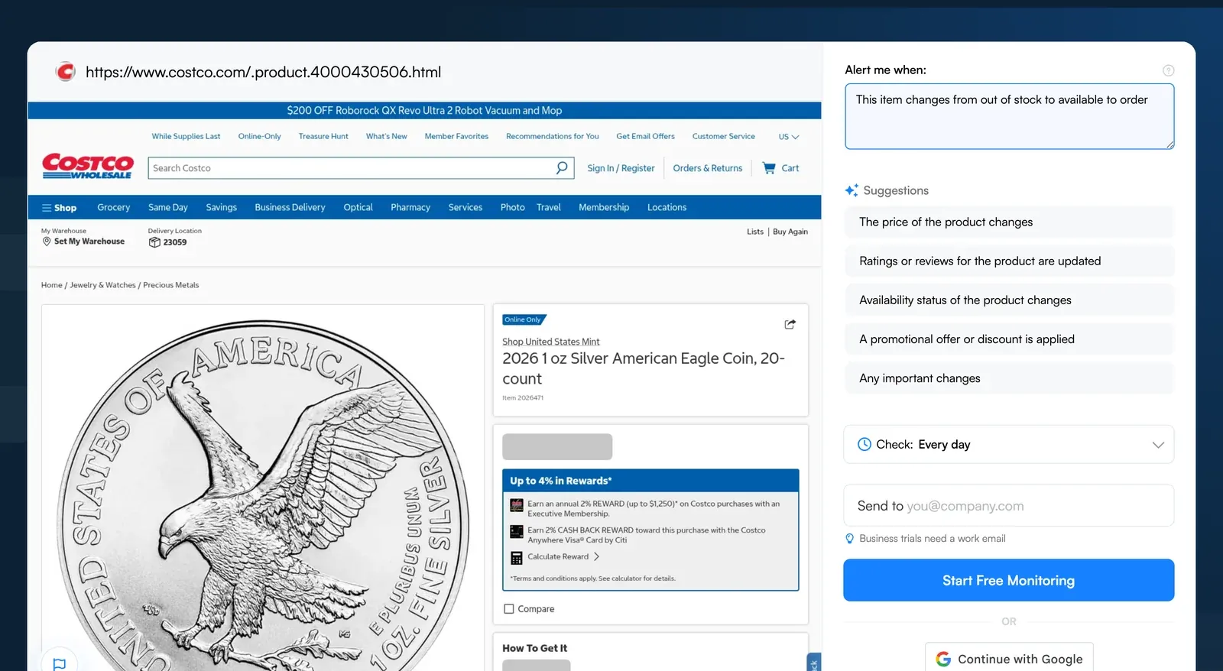
Task: Choose 'A promotional offer or discount is applied'
Action: coord(1009,339)
